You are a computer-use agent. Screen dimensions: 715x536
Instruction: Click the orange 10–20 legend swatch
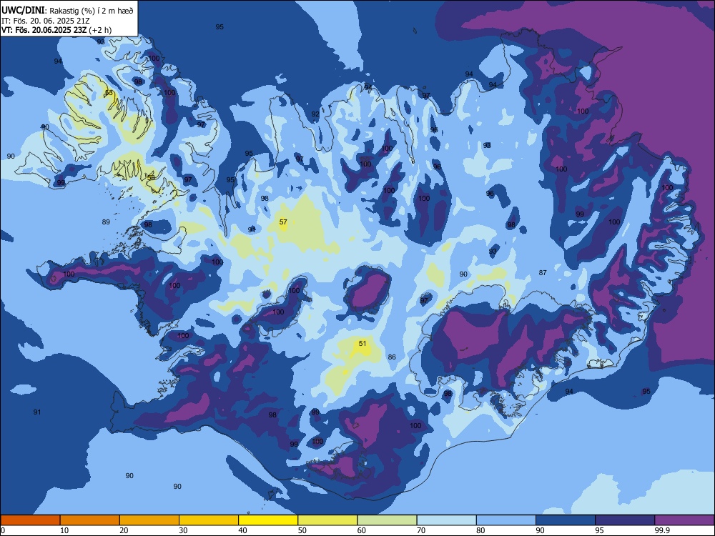click(x=90, y=520)
